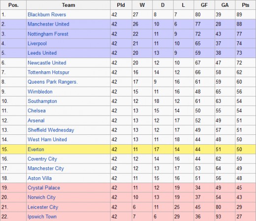256x221 pixels.
Task: Open the Queens Park Rangers link
Action: click(x=53, y=82)
